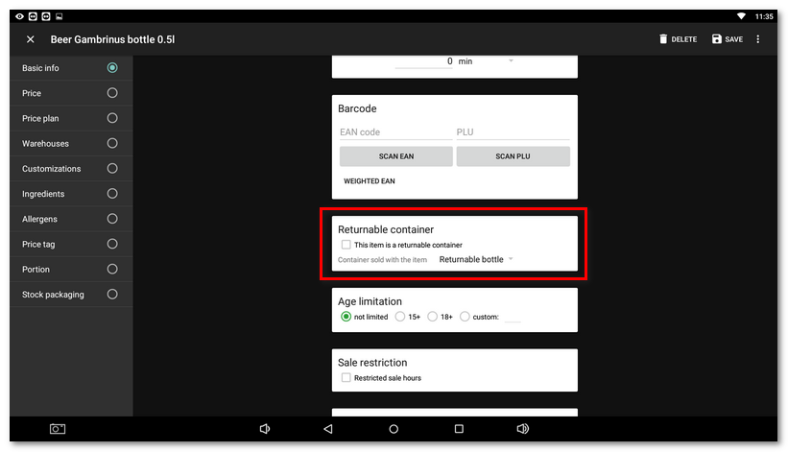Select the 18+ age limitation
Screen dimensions: 788x452
[432, 317]
